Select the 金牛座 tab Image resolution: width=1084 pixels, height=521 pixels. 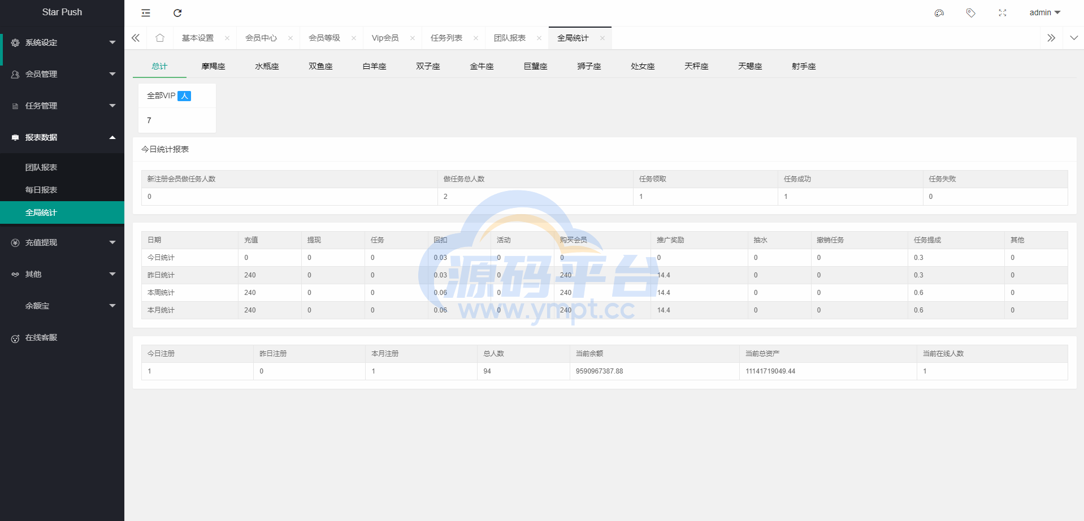click(x=482, y=66)
